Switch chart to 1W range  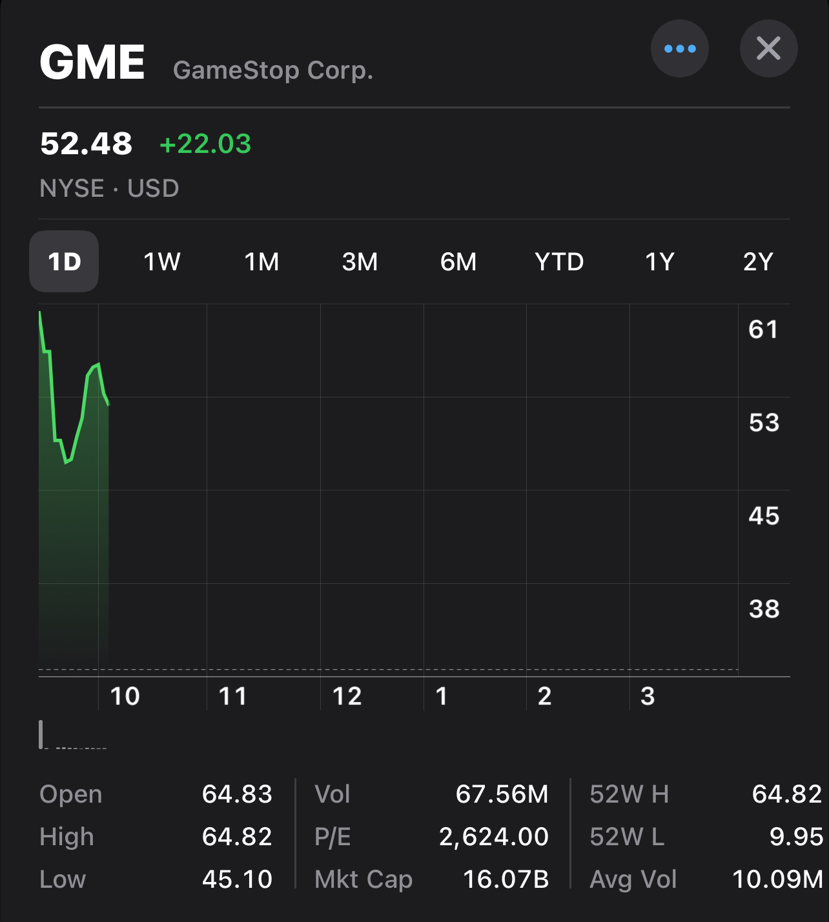(x=161, y=262)
